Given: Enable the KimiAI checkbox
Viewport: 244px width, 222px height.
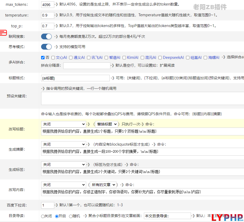Looking at the screenshot, I should pyautogui.click(x=125, y=57).
